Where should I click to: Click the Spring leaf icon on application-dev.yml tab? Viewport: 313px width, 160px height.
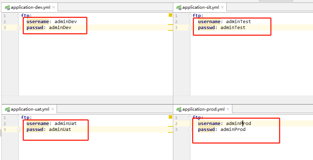[x=8, y=8]
